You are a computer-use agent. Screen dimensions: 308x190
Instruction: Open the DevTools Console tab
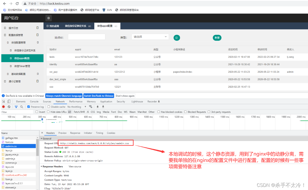[34, 102]
